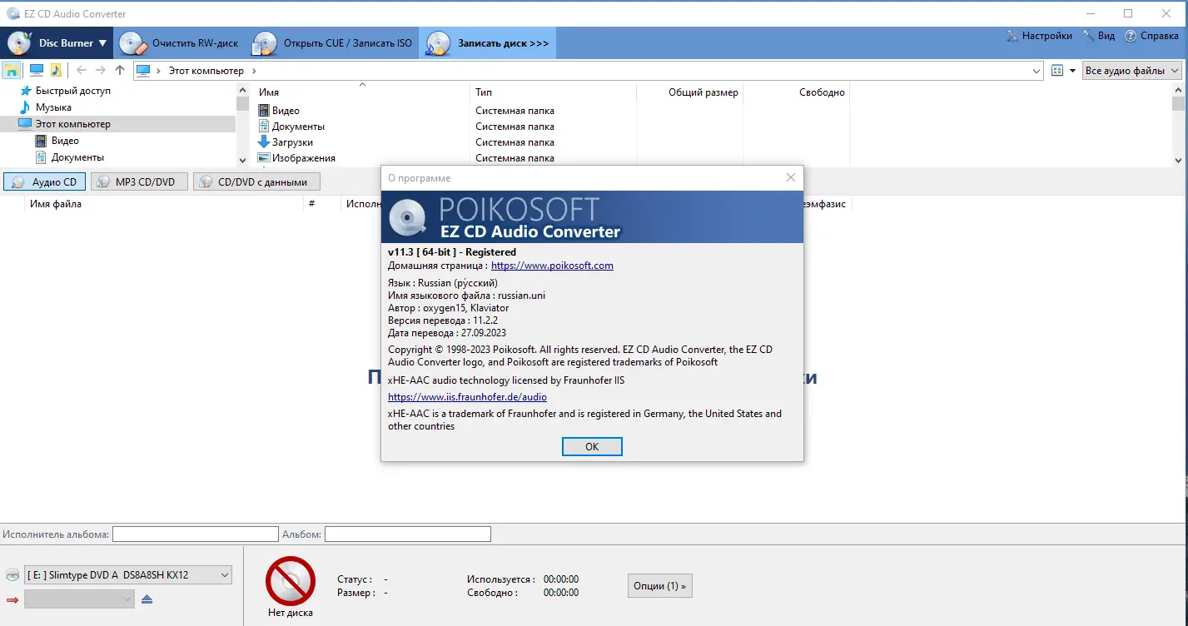Click the Очистить RW-диск toolbar button
This screenshot has width=1188, height=626.
pyautogui.click(x=179, y=42)
